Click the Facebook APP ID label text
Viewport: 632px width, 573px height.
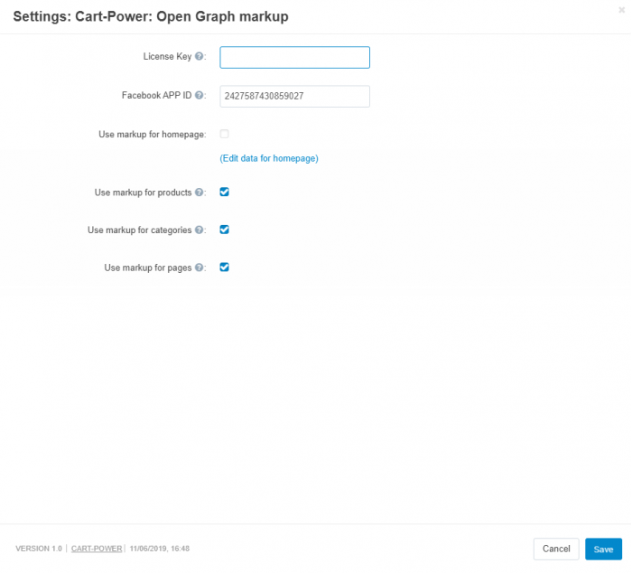click(157, 95)
